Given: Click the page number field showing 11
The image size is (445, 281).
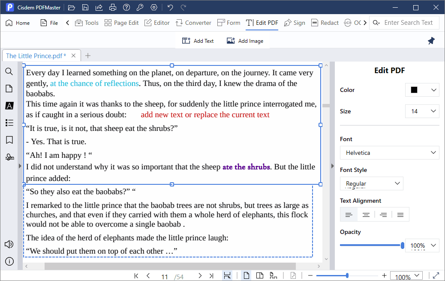Looking at the screenshot, I should [165, 277].
